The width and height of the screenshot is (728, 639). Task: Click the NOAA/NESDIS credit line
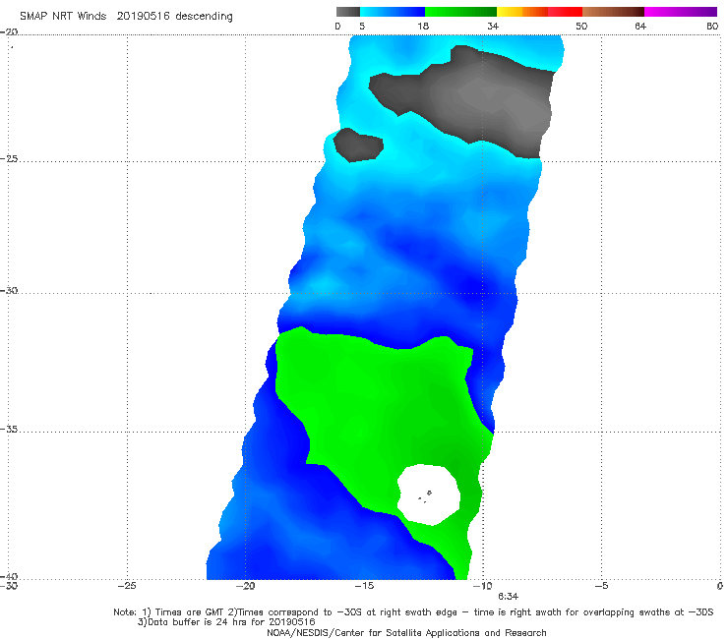point(406,632)
